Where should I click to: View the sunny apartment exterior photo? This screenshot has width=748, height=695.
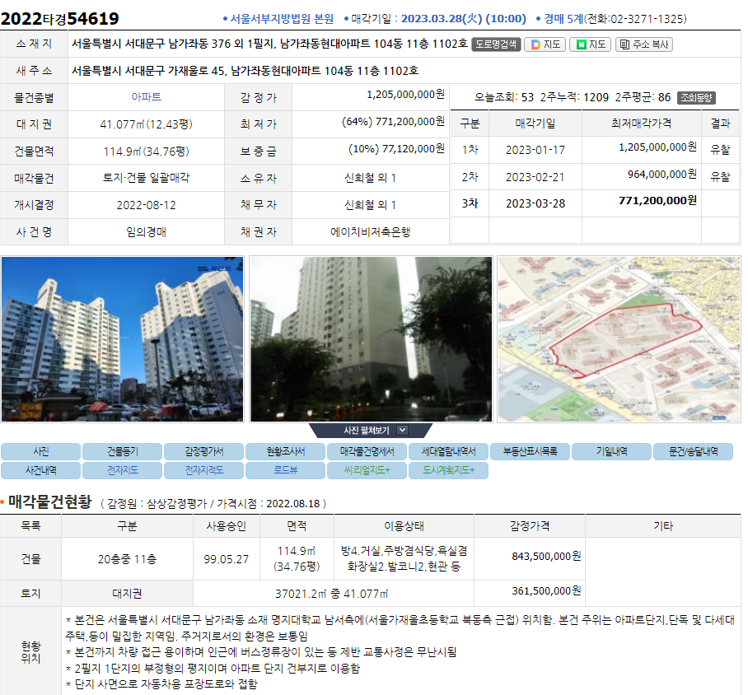123,339
